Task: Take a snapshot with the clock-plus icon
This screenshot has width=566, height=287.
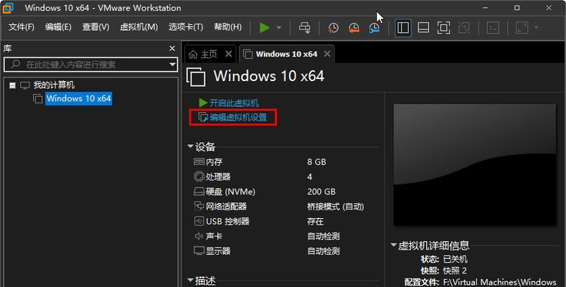Action: click(333, 28)
